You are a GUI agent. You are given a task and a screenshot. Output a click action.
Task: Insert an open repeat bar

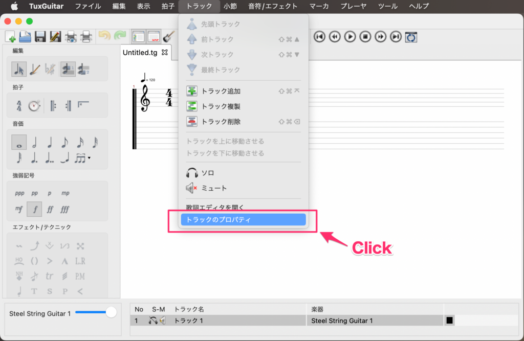[x=53, y=106]
